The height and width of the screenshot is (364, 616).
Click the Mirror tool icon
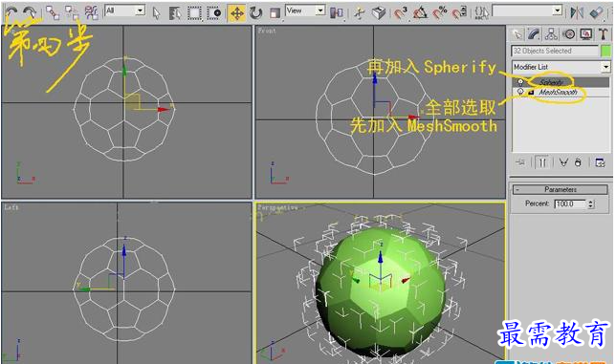point(577,13)
